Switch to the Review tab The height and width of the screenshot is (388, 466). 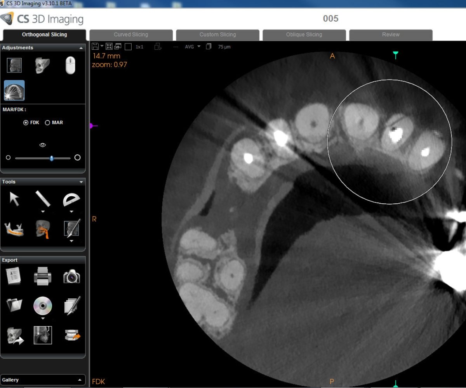(x=391, y=35)
